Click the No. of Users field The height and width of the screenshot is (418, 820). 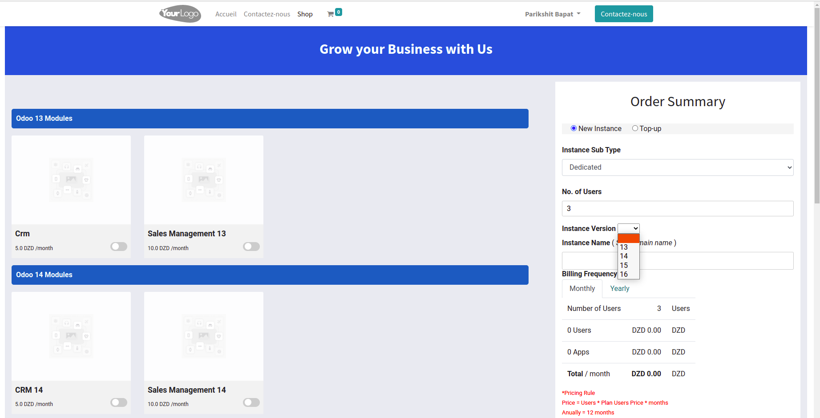678,209
